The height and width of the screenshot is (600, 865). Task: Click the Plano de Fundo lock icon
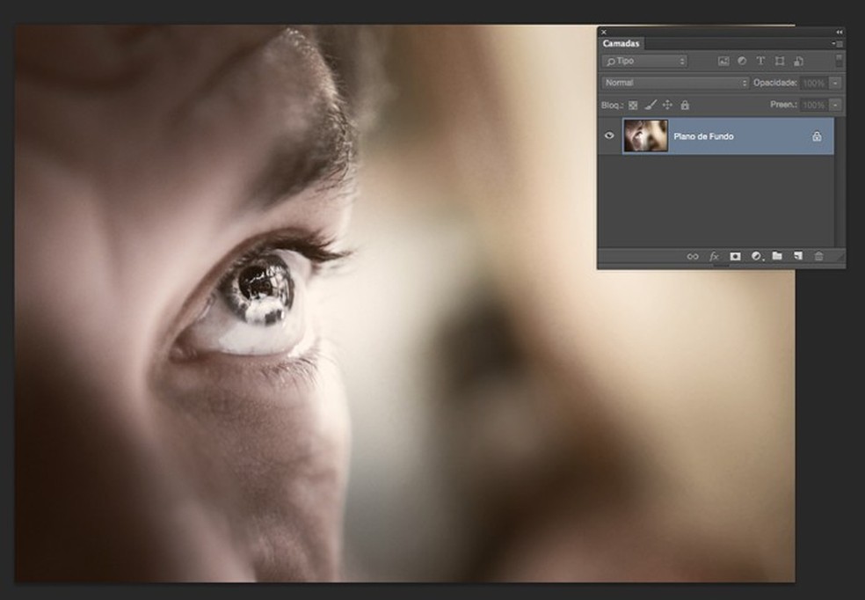point(817,136)
